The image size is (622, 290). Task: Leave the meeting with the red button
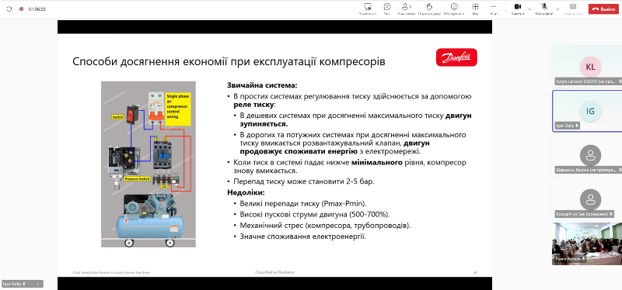click(603, 9)
